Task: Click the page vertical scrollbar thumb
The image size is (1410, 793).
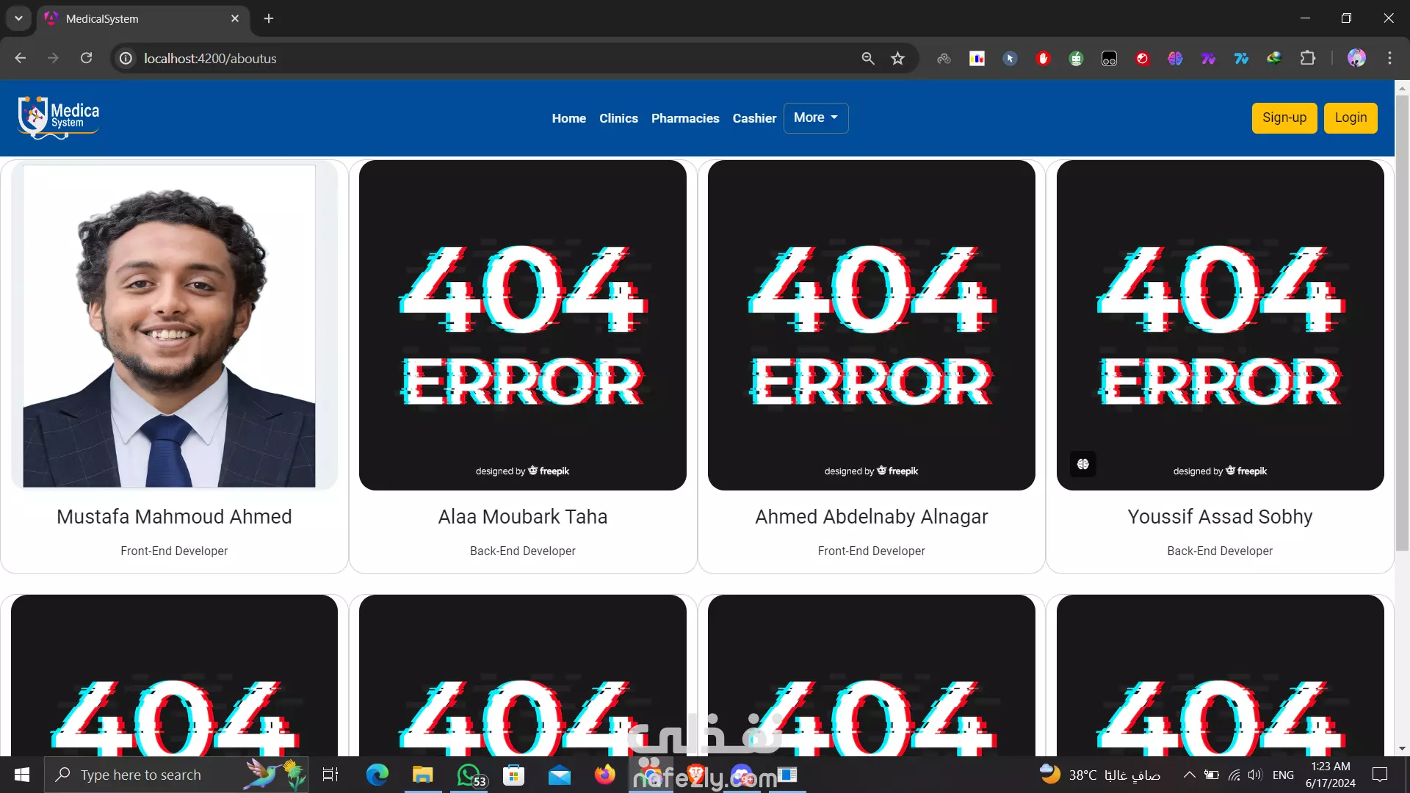Action: tap(1402, 323)
